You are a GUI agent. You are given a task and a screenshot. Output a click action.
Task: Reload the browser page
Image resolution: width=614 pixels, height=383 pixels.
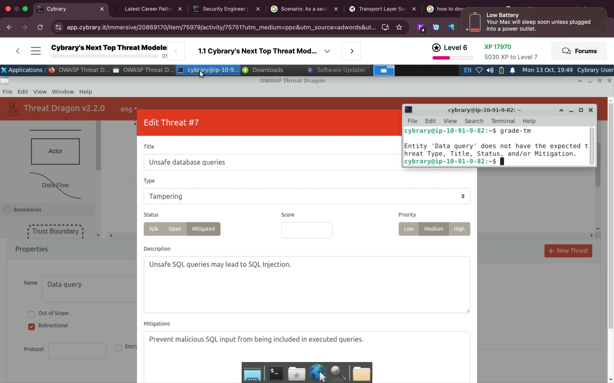(40, 27)
